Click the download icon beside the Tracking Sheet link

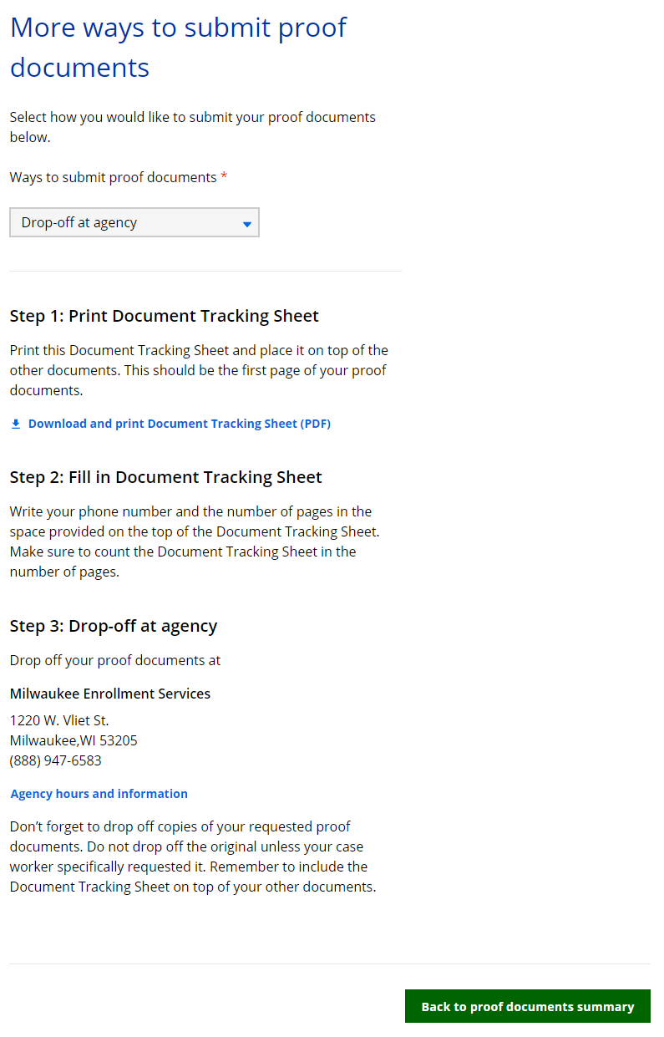[16, 424]
